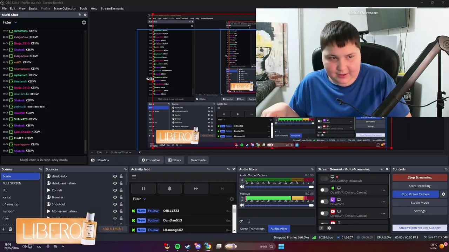Open Virtual Camera settings gear
This screenshot has width=449, height=252.
click(x=443, y=194)
